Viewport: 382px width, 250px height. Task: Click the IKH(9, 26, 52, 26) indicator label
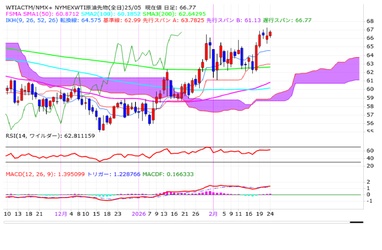click(x=32, y=20)
